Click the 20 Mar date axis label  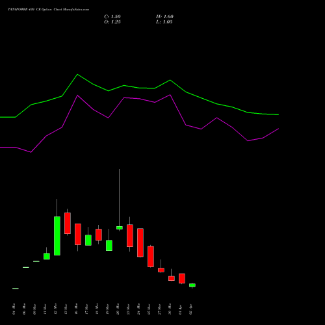[118, 309]
